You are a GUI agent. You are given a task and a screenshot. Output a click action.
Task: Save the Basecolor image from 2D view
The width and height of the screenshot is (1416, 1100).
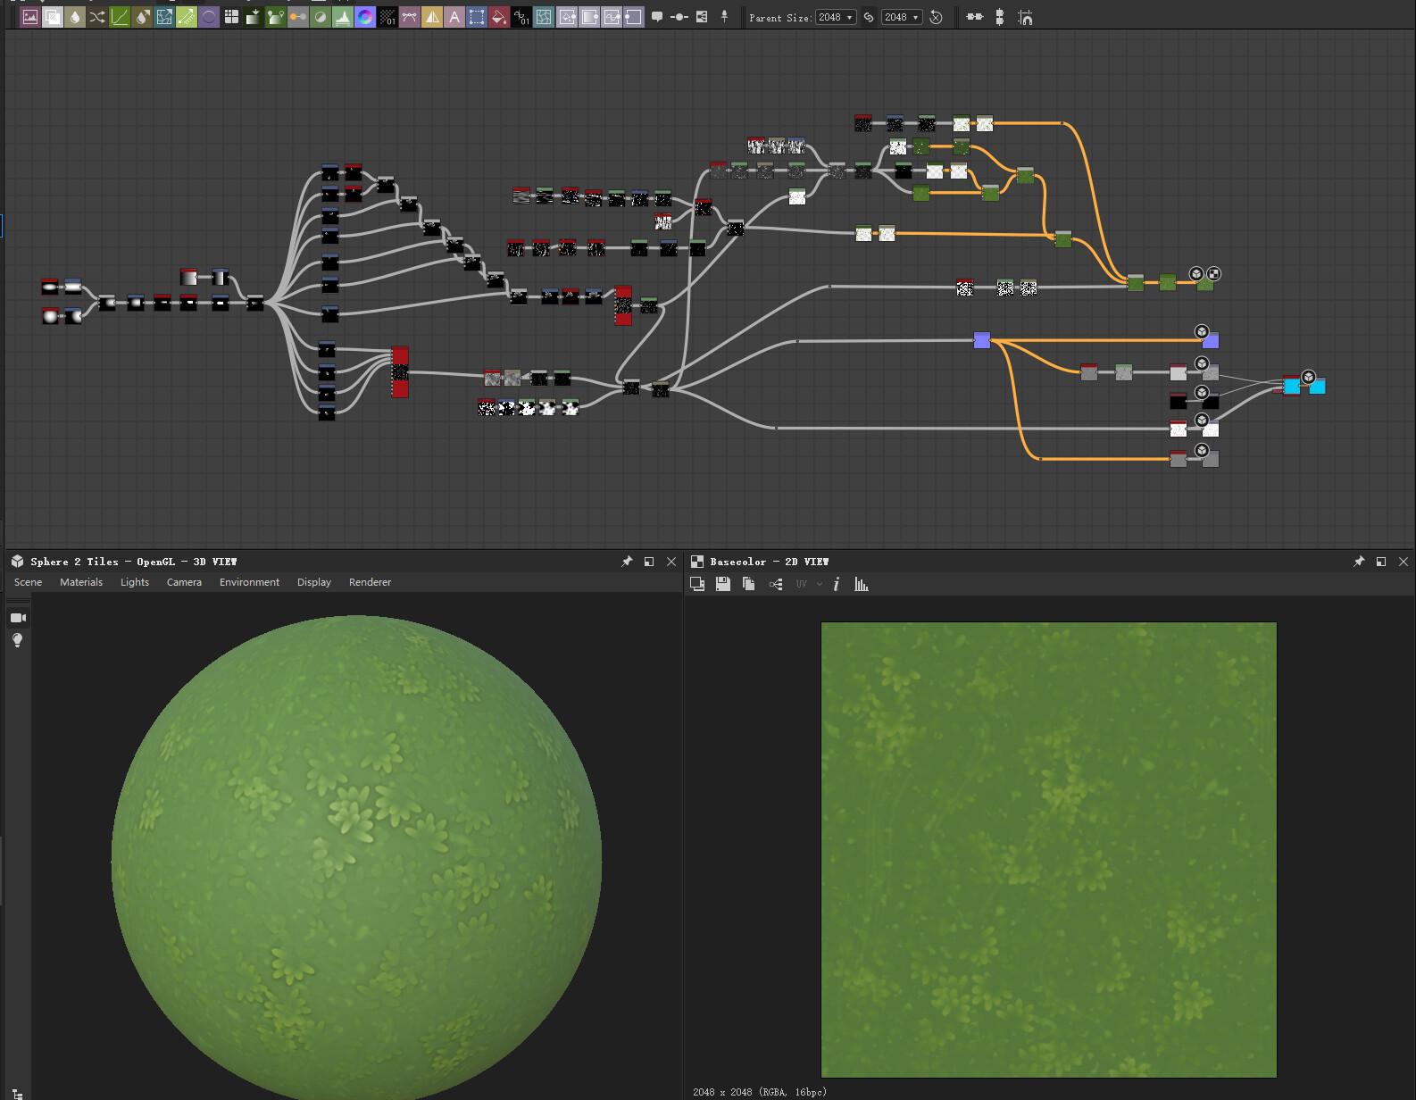click(723, 584)
